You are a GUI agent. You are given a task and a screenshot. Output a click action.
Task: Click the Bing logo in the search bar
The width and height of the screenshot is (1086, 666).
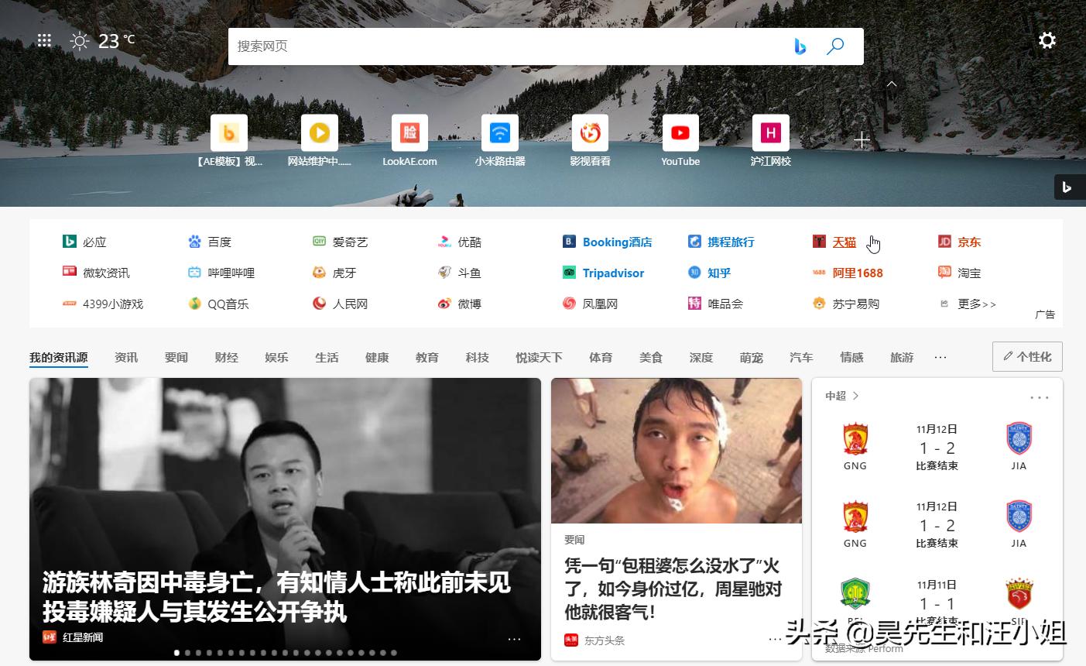coord(800,46)
